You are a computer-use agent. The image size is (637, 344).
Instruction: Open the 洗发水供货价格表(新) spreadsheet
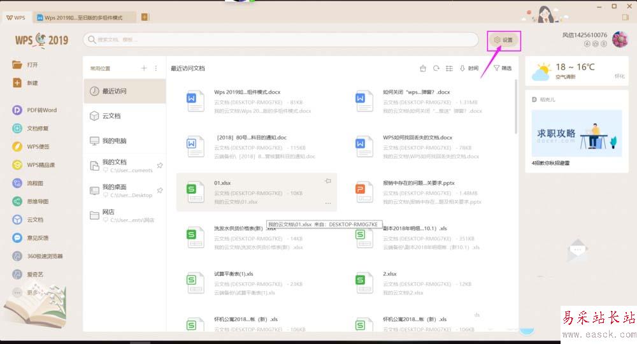point(257,238)
